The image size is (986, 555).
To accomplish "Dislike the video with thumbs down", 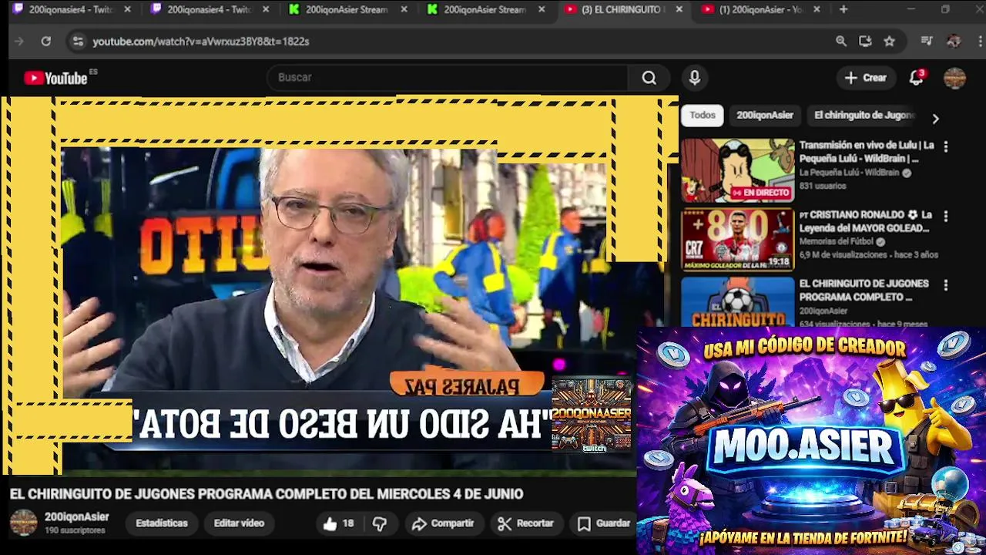I will (380, 523).
